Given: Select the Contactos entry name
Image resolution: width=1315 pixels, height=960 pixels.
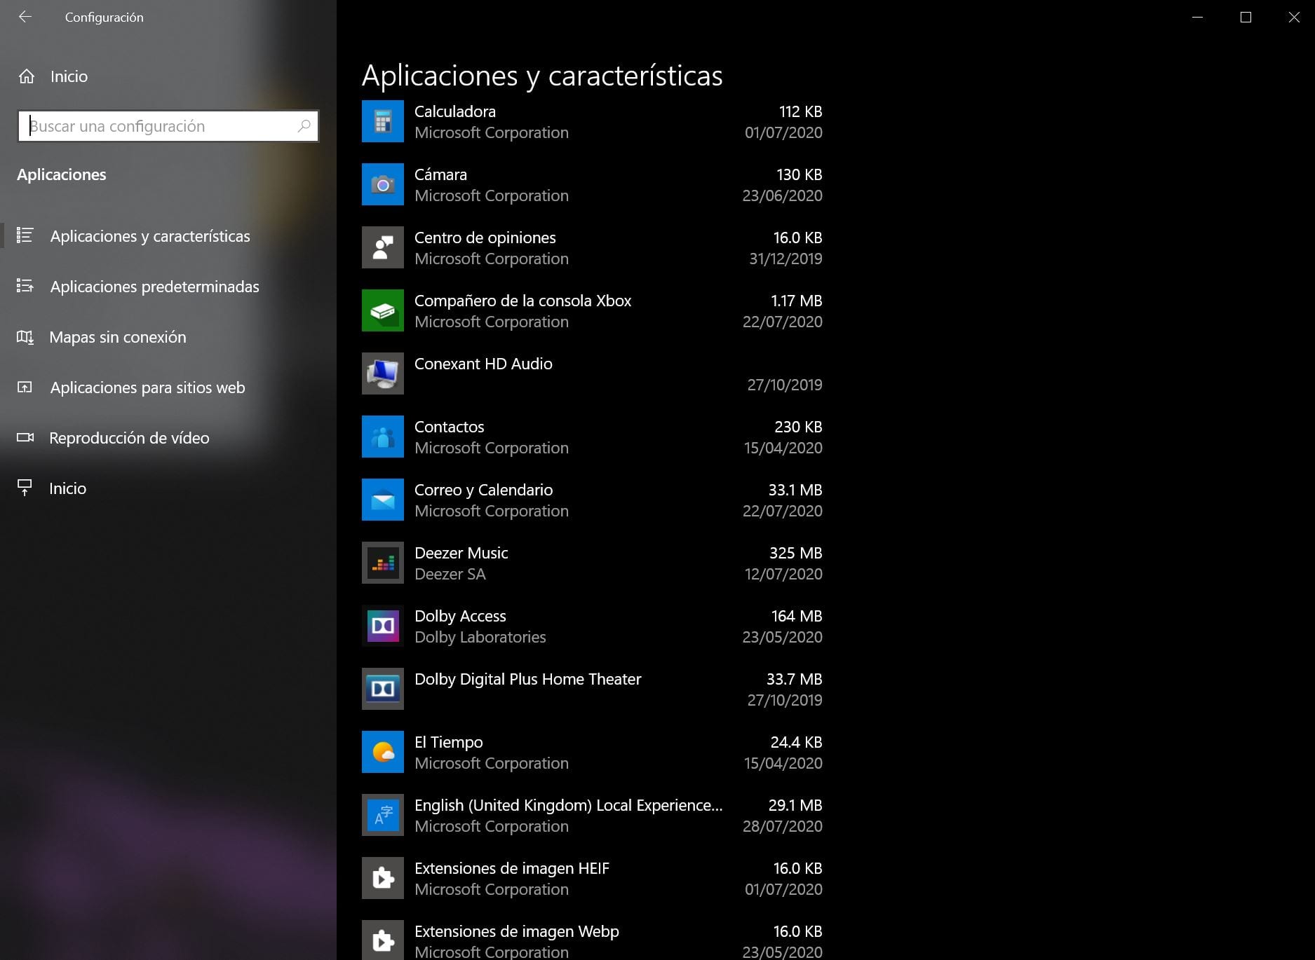Looking at the screenshot, I should pyautogui.click(x=450, y=427).
